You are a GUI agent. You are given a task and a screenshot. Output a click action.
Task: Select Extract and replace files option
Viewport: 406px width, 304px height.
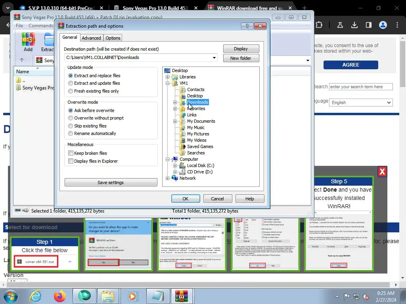tap(71, 76)
